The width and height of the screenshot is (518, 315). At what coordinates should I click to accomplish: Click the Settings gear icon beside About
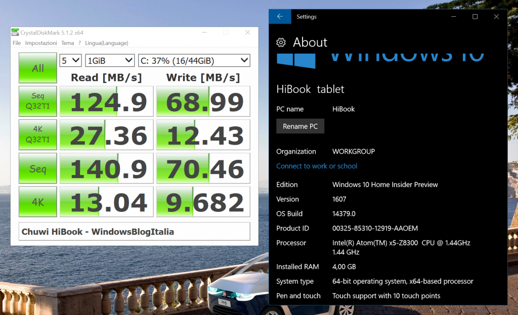tap(281, 42)
